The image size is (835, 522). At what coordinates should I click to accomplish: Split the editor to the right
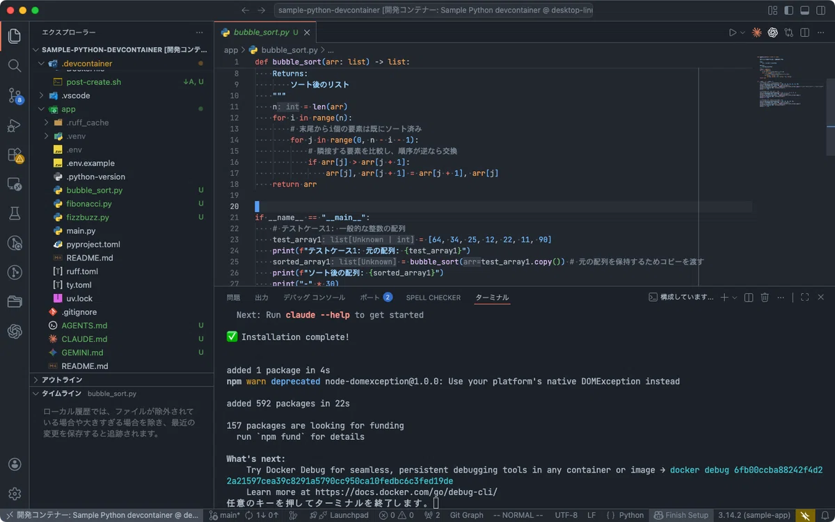point(804,33)
